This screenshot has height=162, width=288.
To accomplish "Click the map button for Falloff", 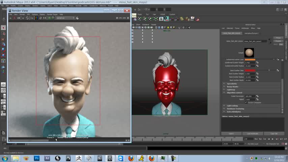I will tap(257, 100).
